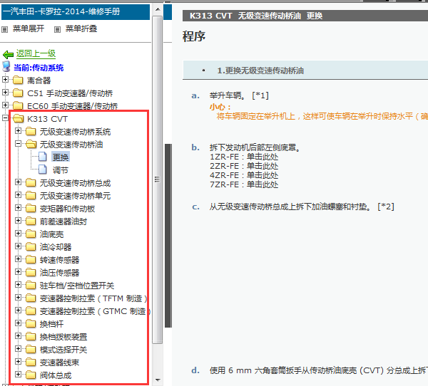Click the 变速器线束 folder icon
This screenshot has width=428, height=386.
pos(31,362)
